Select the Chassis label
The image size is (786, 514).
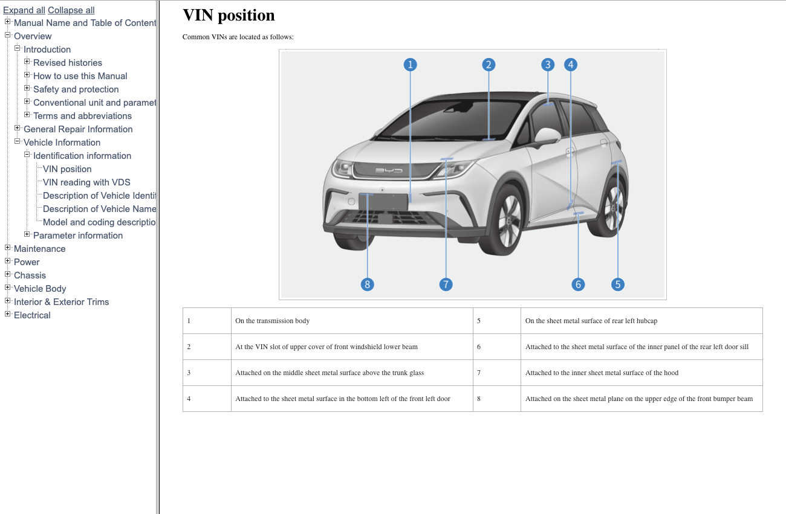pyautogui.click(x=30, y=275)
